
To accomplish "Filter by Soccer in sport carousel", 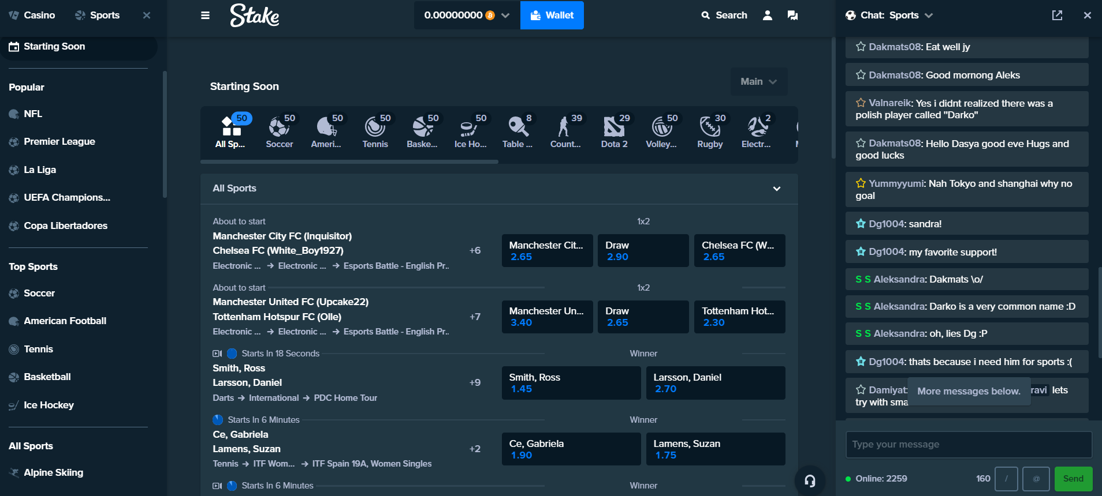I will click(x=280, y=131).
